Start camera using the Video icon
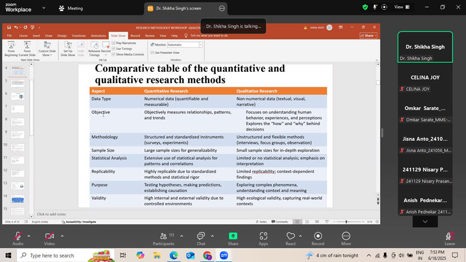Image resolution: width=466 pixels, height=262 pixels. [49, 236]
